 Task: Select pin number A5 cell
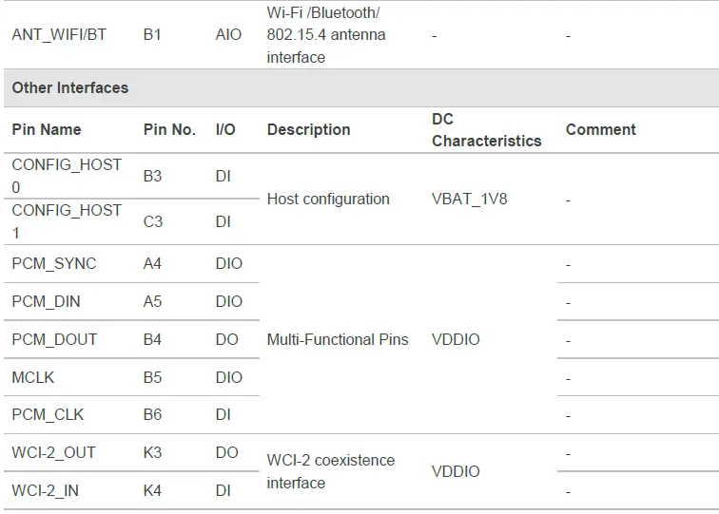click(x=152, y=301)
